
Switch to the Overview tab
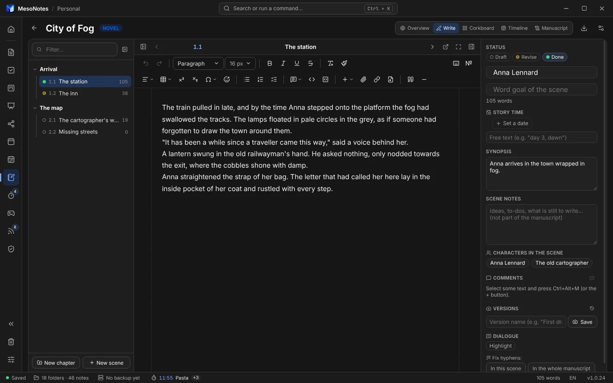coord(415,28)
